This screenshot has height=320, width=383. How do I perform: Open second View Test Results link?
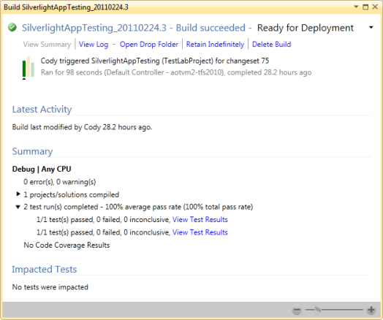[x=200, y=232]
